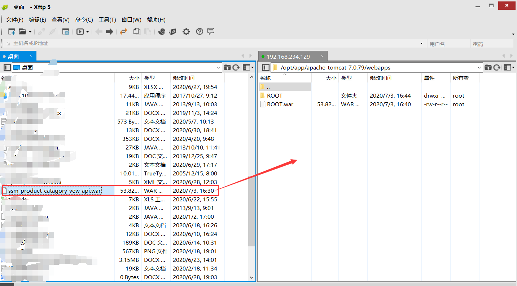
Task: Click the remote panel folder tree toggle icon
Action: click(x=266, y=67)
